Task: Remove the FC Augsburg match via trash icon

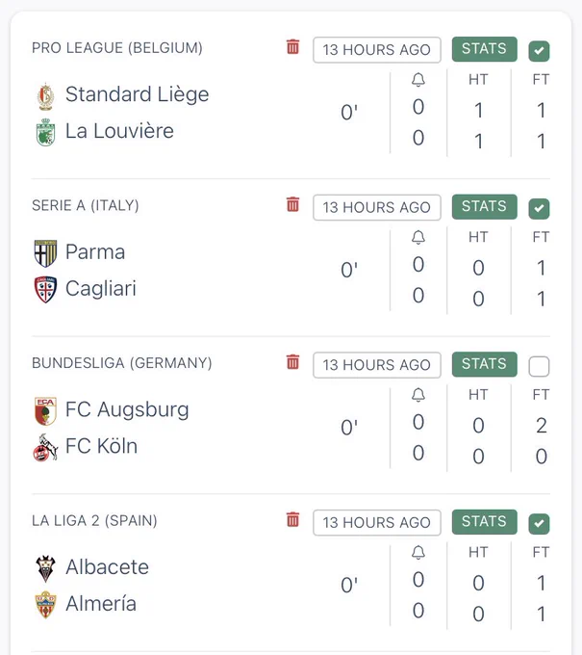Action: [292, 362]
